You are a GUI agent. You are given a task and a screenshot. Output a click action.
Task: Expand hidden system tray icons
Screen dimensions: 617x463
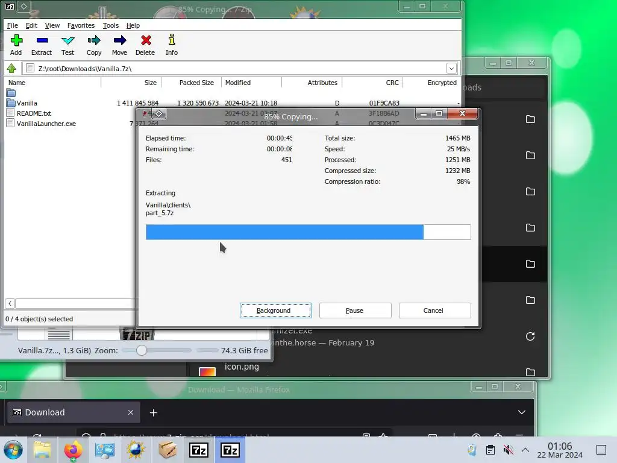[x=525, y=450]
